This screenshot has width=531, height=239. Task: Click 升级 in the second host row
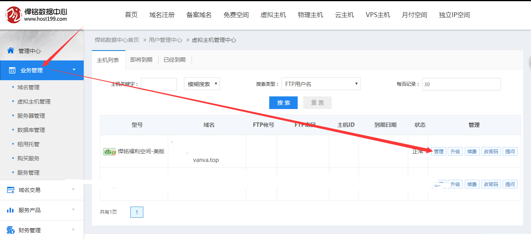point(455,184)
